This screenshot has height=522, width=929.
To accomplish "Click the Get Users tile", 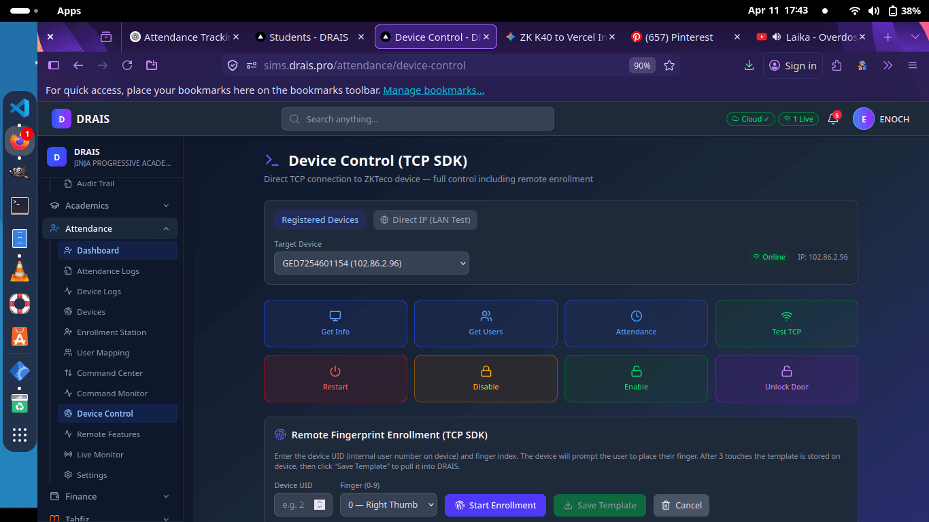I will point(485,324).
